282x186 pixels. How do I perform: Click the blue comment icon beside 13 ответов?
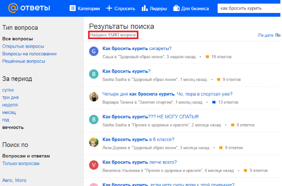(x=214, y=103)
